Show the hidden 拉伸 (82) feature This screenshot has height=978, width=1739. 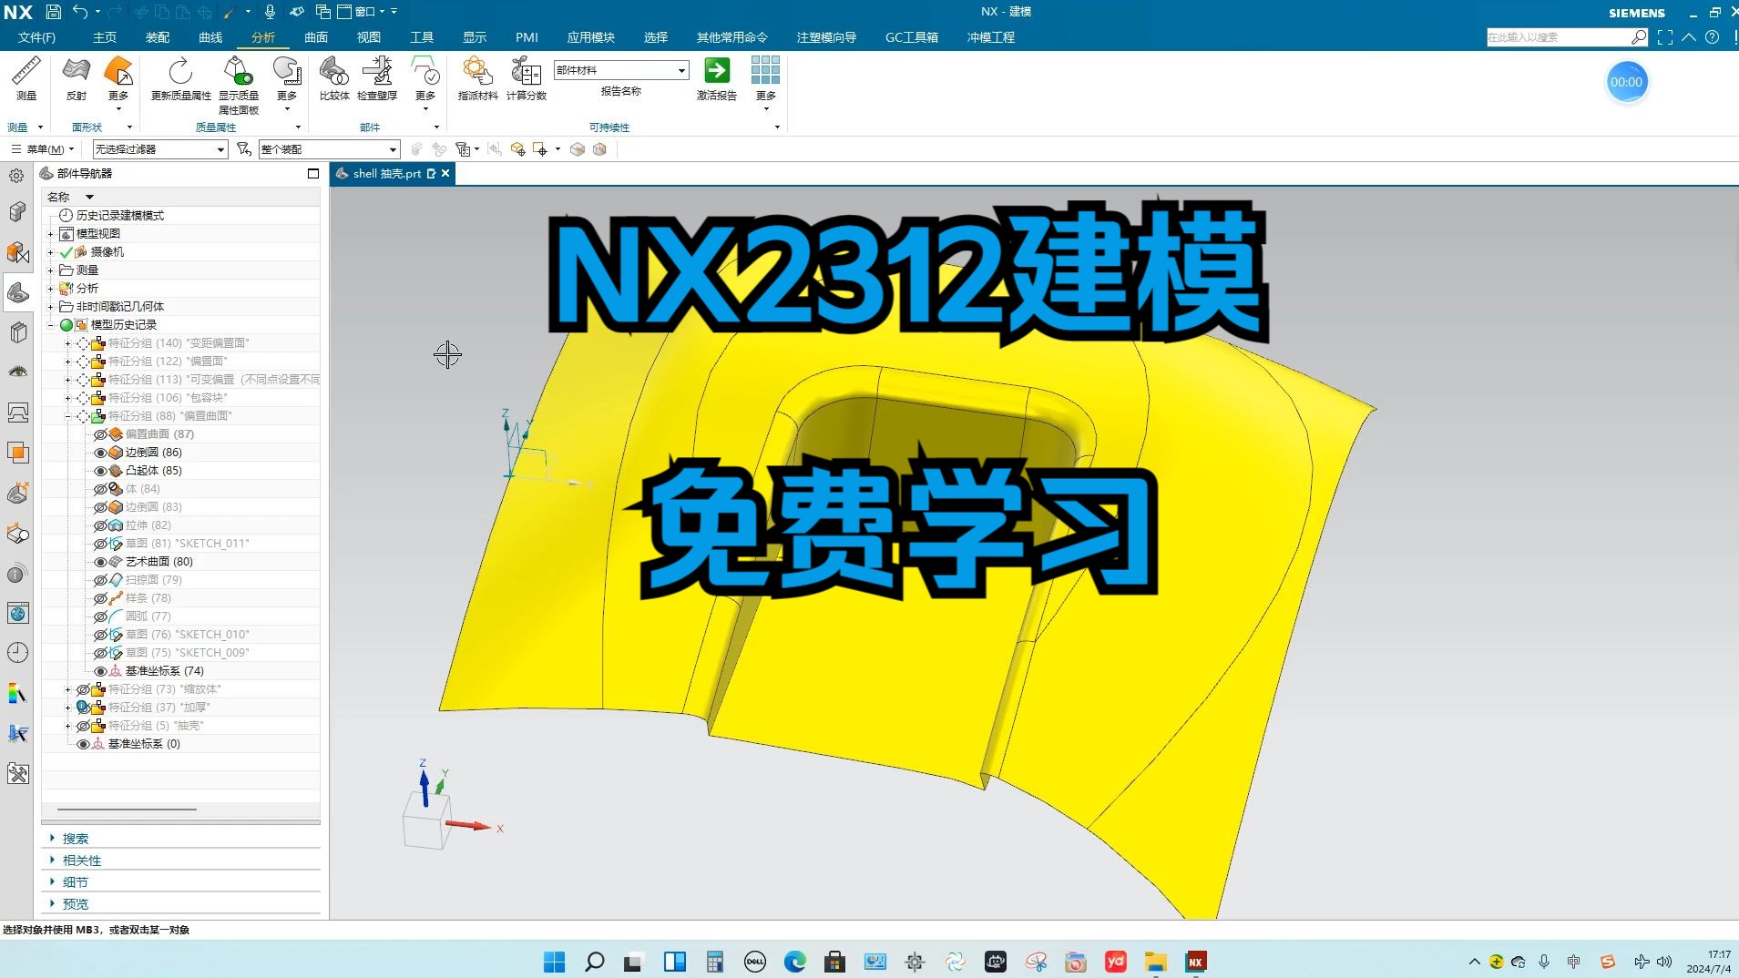click(100, 525)
